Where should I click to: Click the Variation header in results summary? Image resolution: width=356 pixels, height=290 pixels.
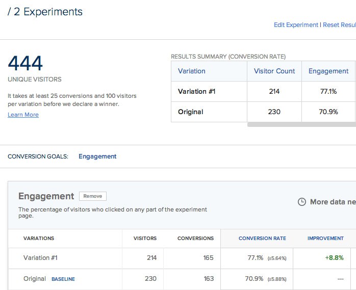(x=192, y=71)
